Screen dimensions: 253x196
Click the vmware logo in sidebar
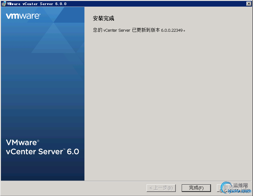[x=23, y=16]
